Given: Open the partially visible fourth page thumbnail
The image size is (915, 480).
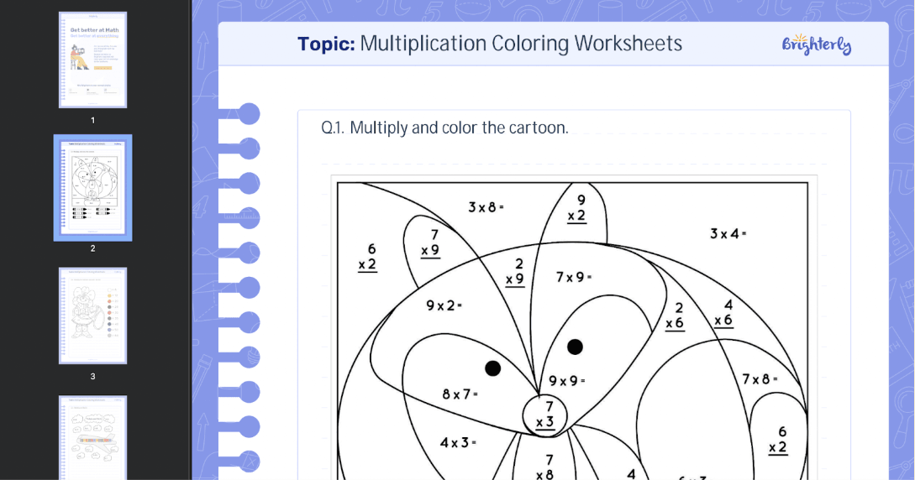Looking at the screenshot, I should click(x=92, y=436).
